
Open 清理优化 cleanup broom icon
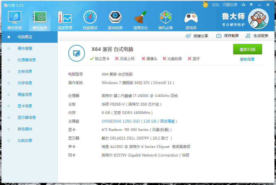(140, 20)
